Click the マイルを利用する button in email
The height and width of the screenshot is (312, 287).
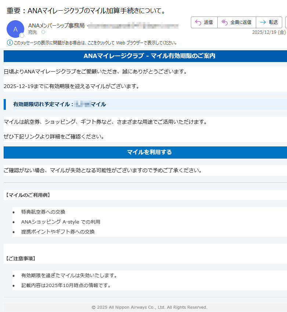145,152
